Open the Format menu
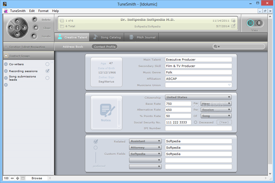275x183 pixels. (43, 11)
